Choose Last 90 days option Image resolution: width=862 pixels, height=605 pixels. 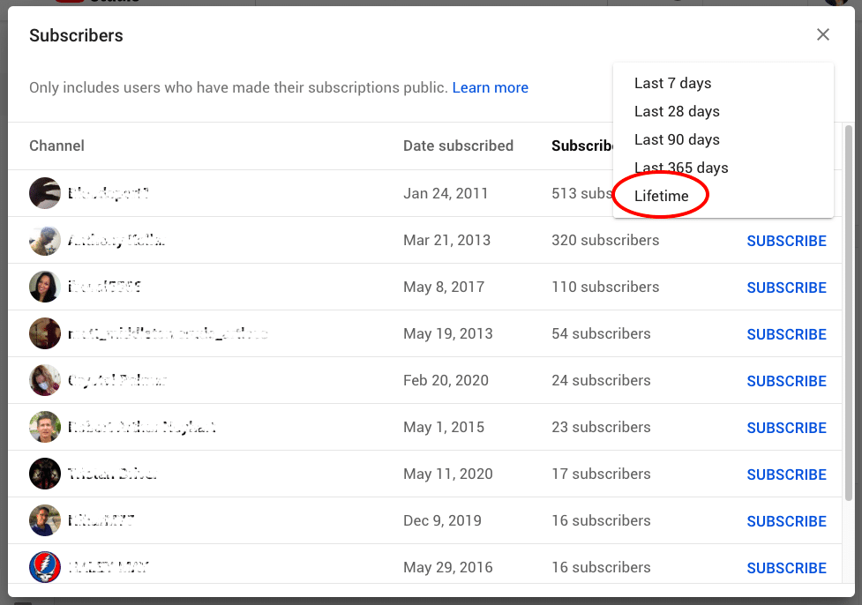[677, 139]
